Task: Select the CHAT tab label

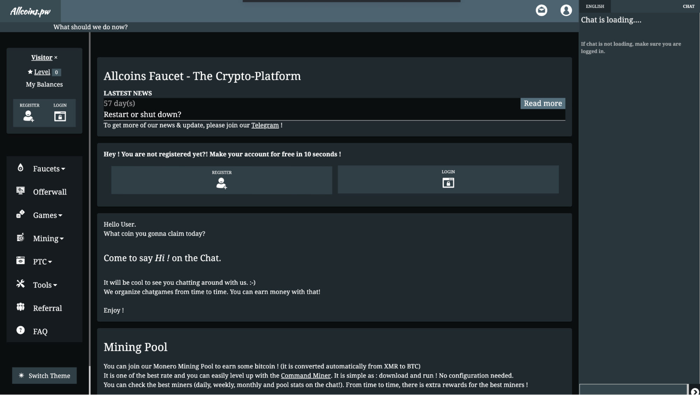Action: [688, 6]
